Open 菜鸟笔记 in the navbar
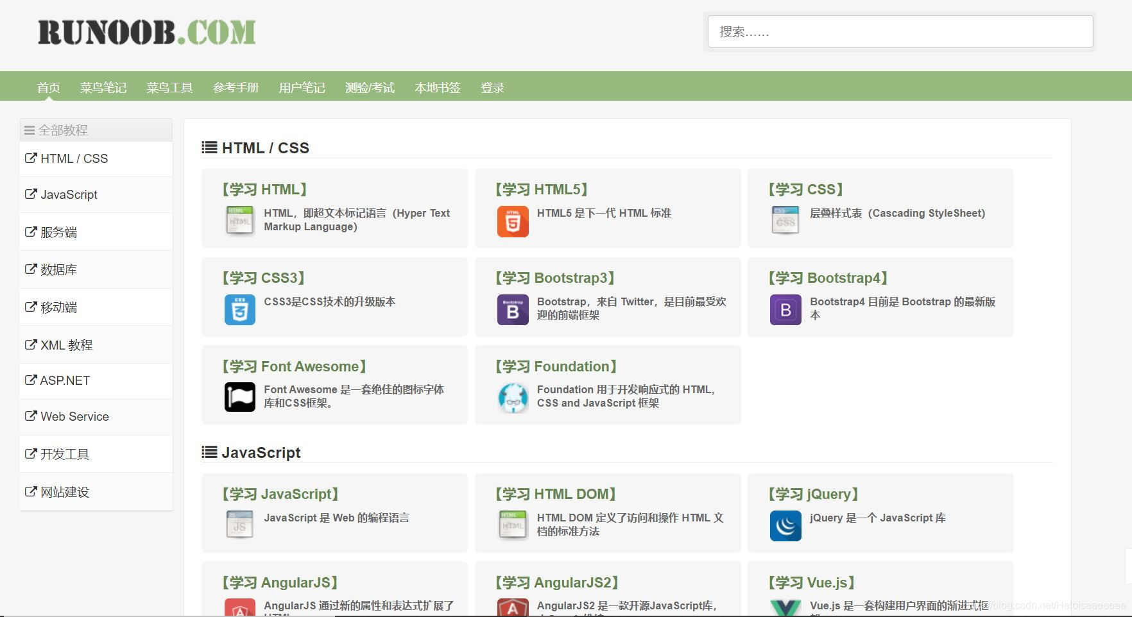The height and width of the screenshot is (617, 1132). pyautogui.click(x=103, y=88)
